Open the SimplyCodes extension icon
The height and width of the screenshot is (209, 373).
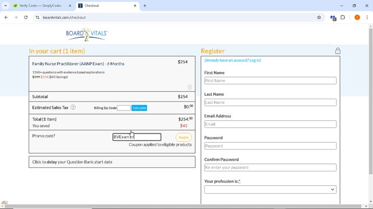[333, 17]
